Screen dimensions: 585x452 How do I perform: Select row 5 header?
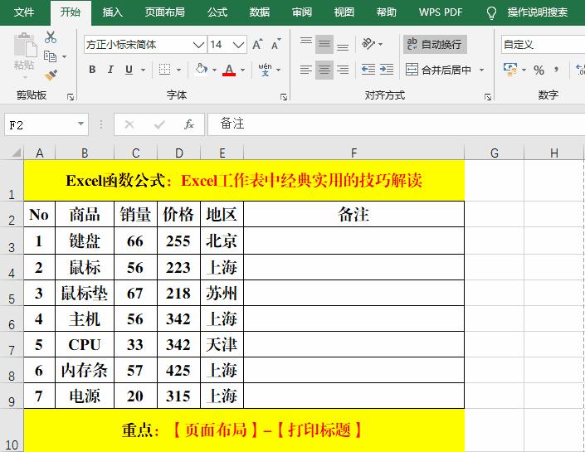12,294
